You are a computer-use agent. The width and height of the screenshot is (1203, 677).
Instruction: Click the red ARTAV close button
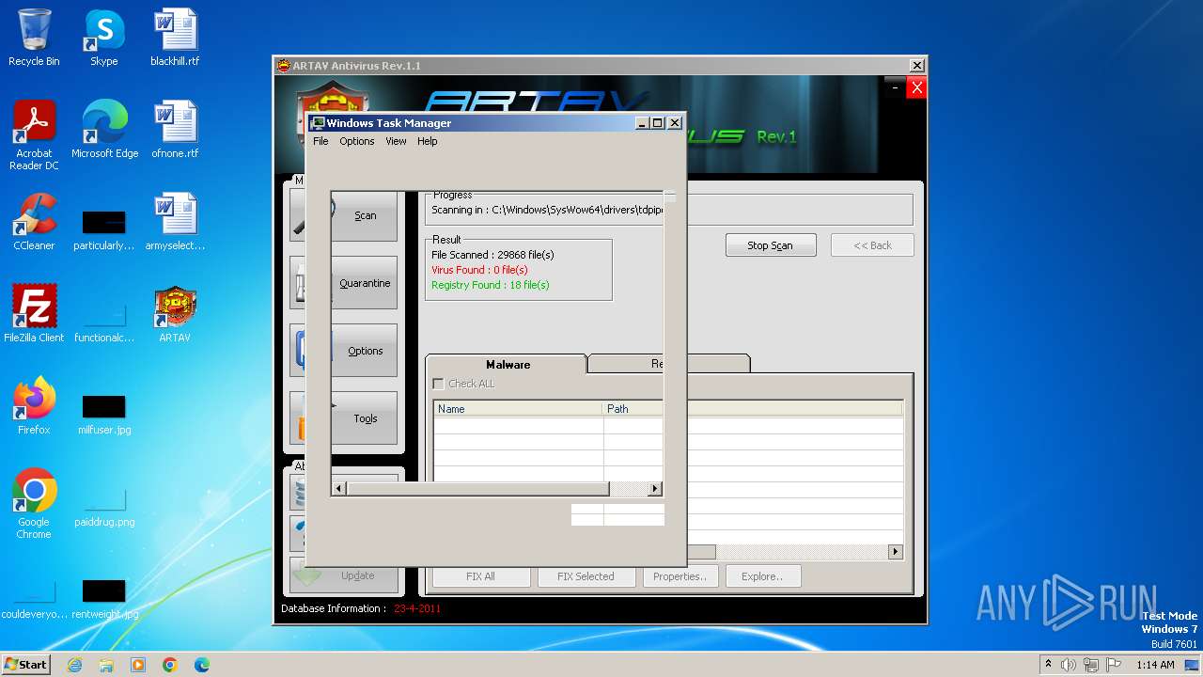(x=916, y=87)
